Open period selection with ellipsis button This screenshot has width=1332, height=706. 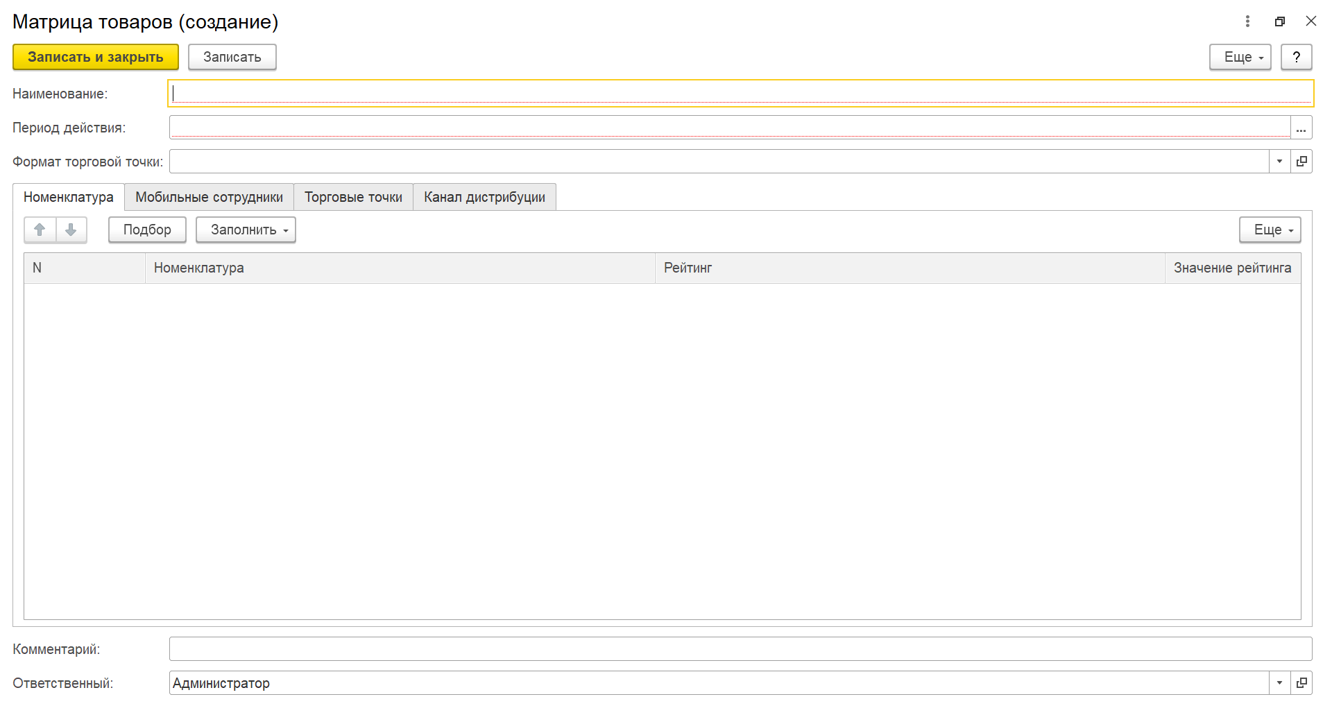click(1301, 128)
